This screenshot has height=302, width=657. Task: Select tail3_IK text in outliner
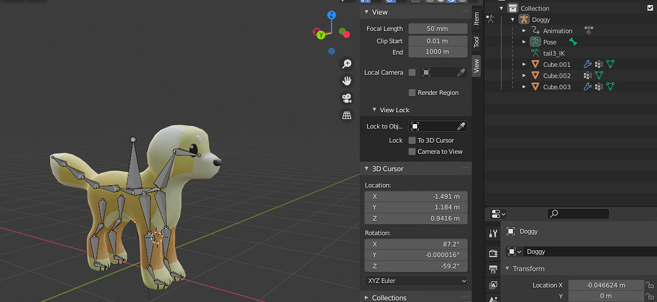pos(554,53)
